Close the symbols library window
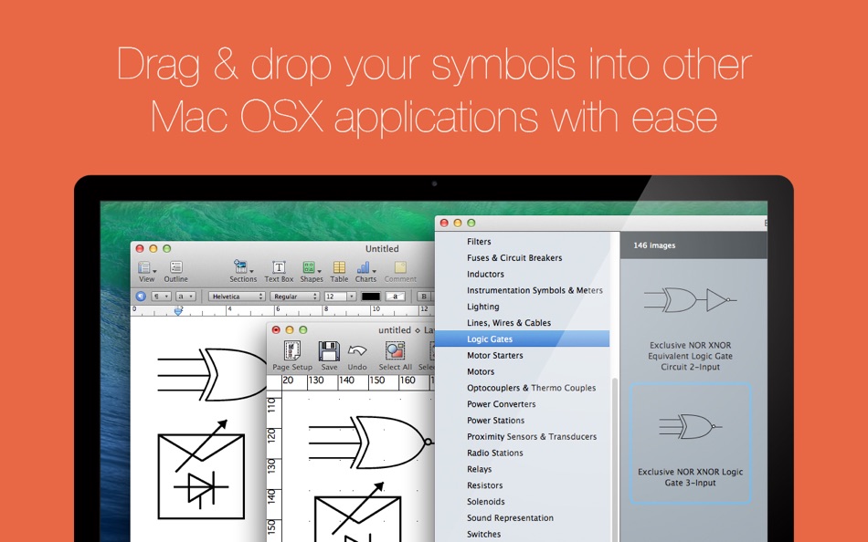Viewport: 868px width, 542px height. 444,223
